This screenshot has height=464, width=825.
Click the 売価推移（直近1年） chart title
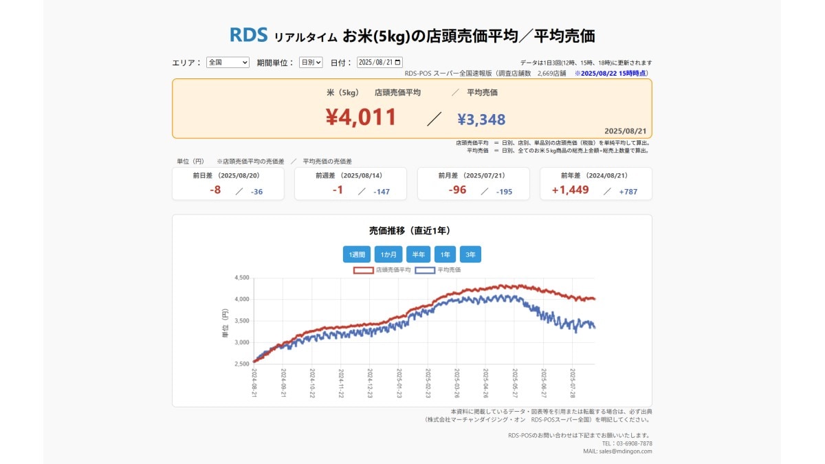410,230
